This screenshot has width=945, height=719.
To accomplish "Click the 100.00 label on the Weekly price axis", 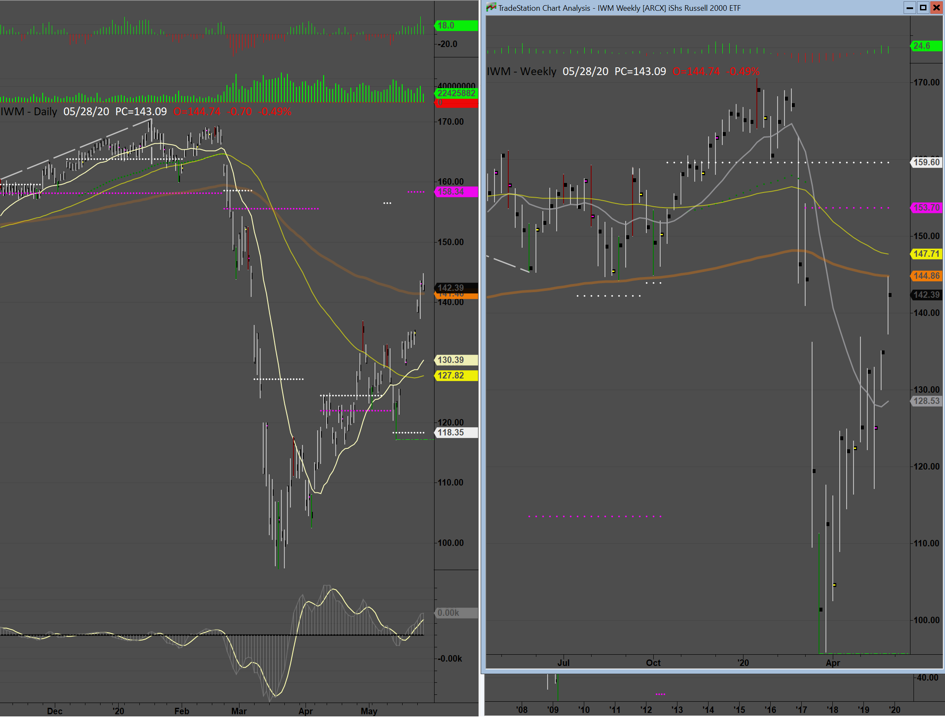I will [x=926, y=620].
